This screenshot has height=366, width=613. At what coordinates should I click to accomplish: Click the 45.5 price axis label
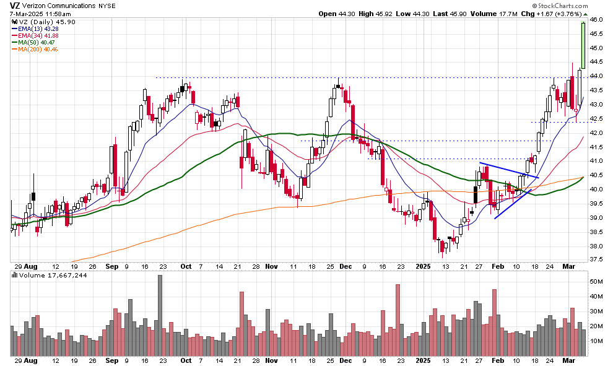pyautogui.click(x=596, y=33)
